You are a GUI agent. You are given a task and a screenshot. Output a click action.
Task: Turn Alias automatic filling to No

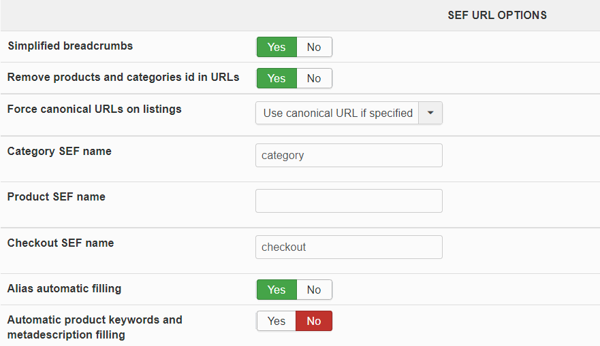[x=314, y=290]
